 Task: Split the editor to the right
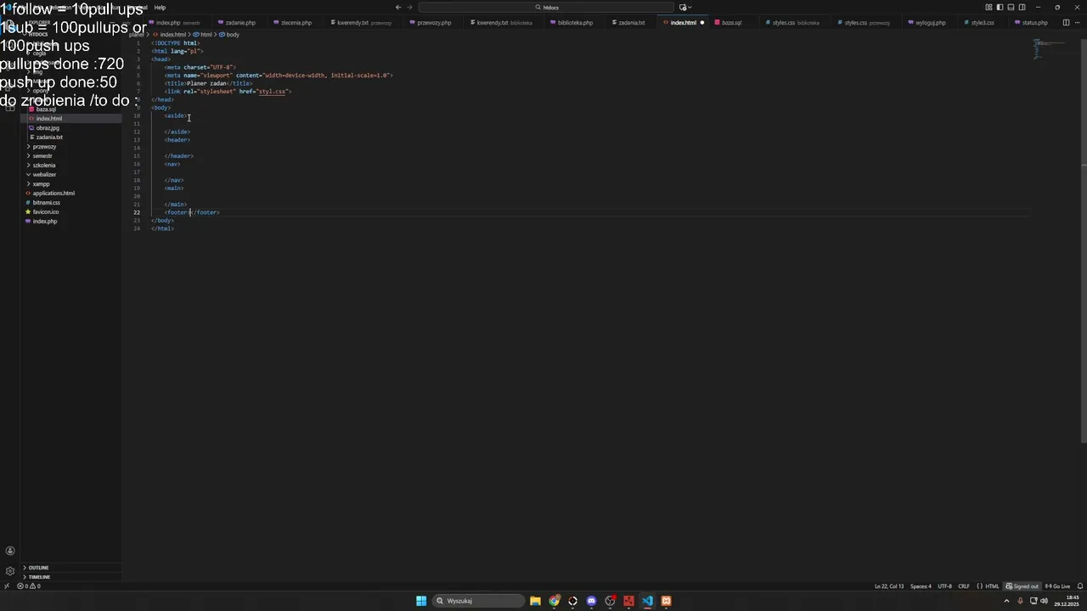coord(1067,23)
